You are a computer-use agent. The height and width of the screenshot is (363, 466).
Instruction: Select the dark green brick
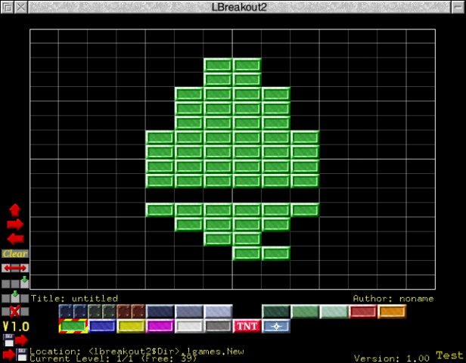(x=276, y=312)
